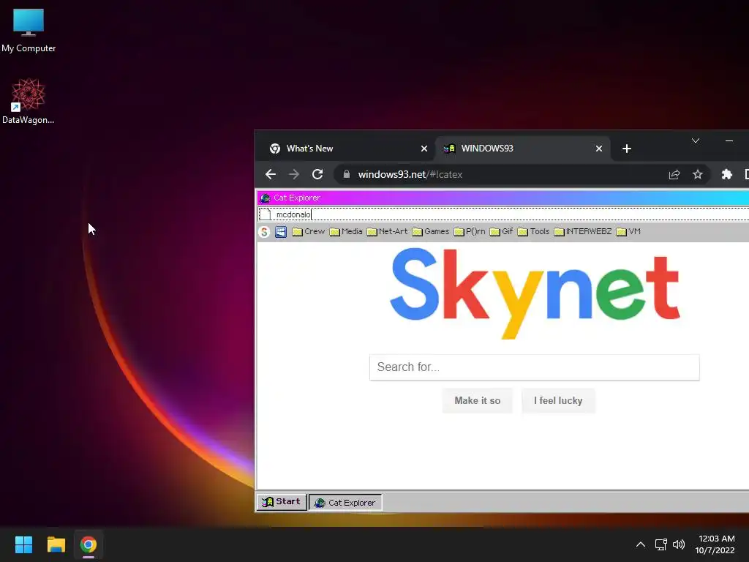Show hidden system tray icons

point(641,544)
